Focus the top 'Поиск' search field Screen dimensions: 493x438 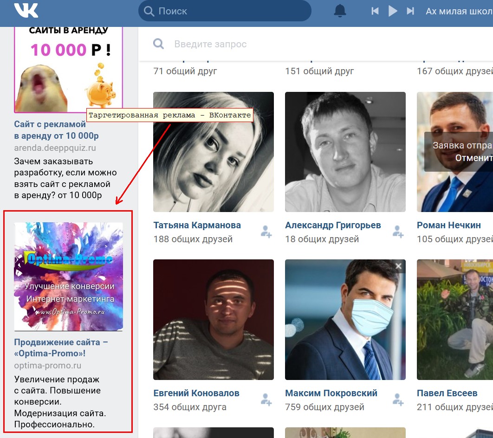[x=225, y=11]
